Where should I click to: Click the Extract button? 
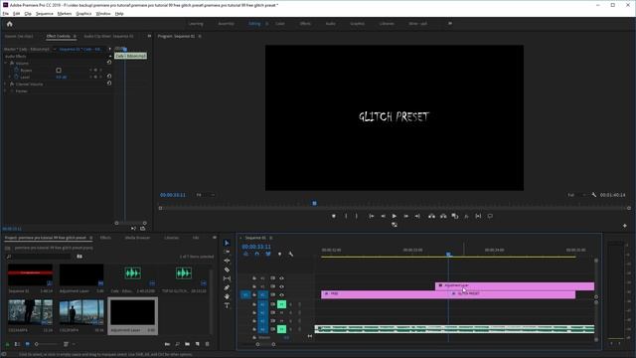pos(443,216)
